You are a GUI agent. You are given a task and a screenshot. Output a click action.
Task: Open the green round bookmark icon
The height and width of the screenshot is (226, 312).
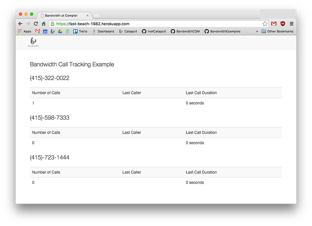coord(67,31)
